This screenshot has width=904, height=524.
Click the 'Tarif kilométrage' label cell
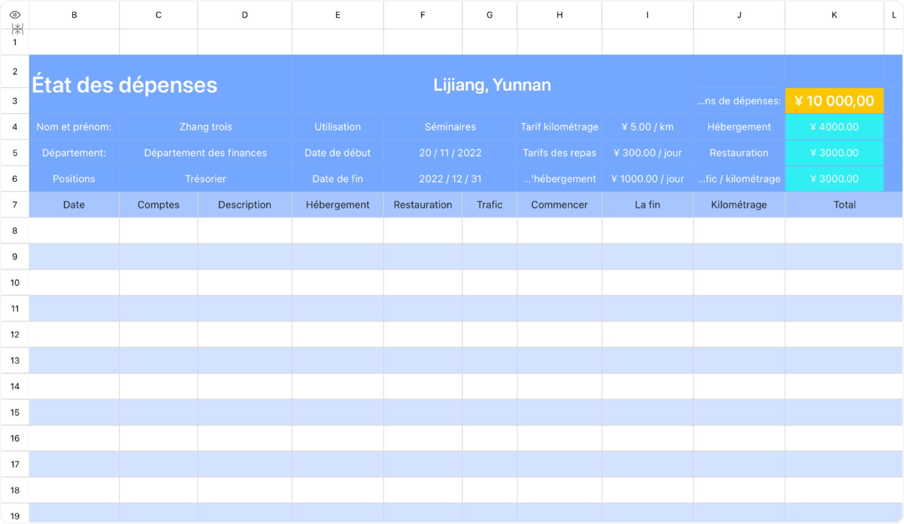559,127
